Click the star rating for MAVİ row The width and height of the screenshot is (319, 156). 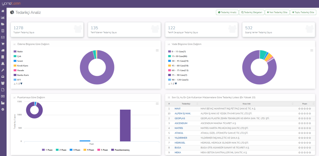tap(305, 109)
